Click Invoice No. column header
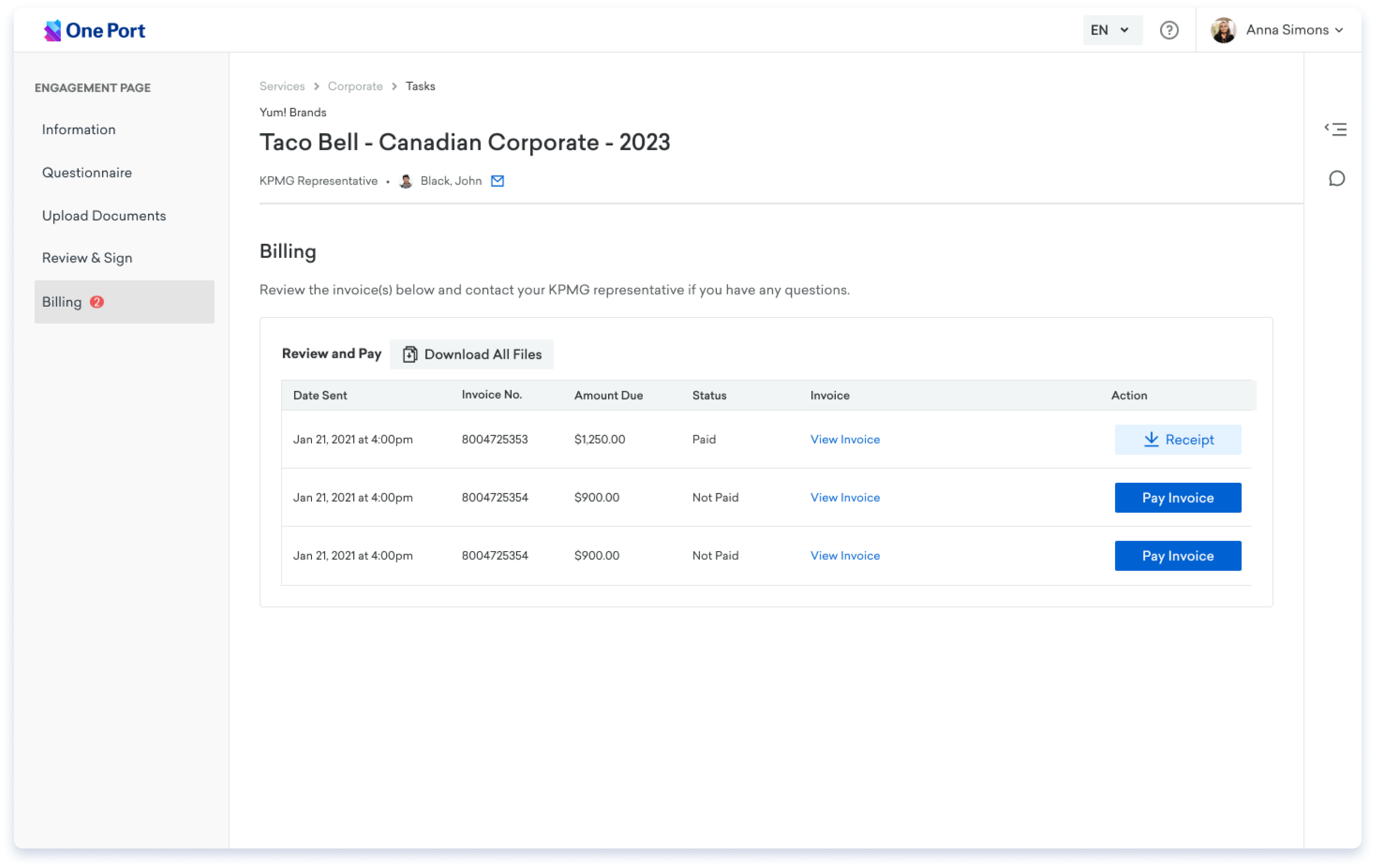Image resolution: width=1375 pixels, height=868 pixels. [492, 395]
